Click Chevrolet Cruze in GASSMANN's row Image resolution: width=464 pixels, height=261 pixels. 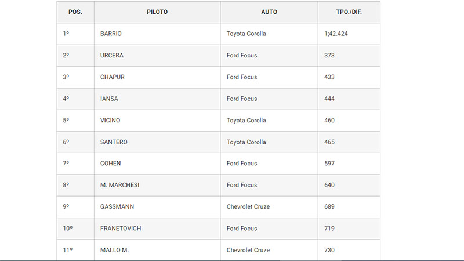pos(248,206)
